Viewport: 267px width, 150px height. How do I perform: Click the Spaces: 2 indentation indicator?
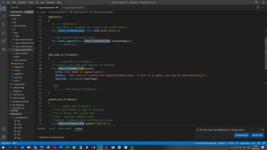pos(222,143)
